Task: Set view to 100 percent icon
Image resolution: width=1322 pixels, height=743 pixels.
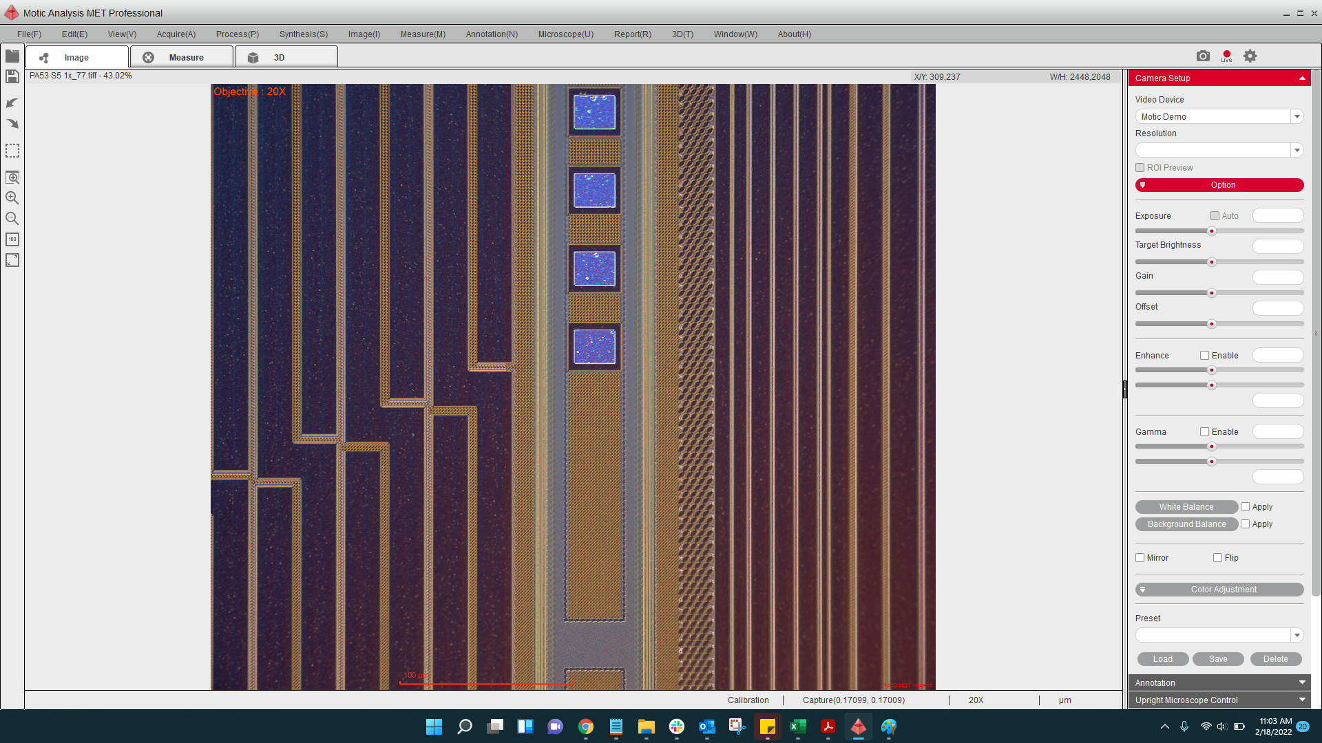Action: 12,239
